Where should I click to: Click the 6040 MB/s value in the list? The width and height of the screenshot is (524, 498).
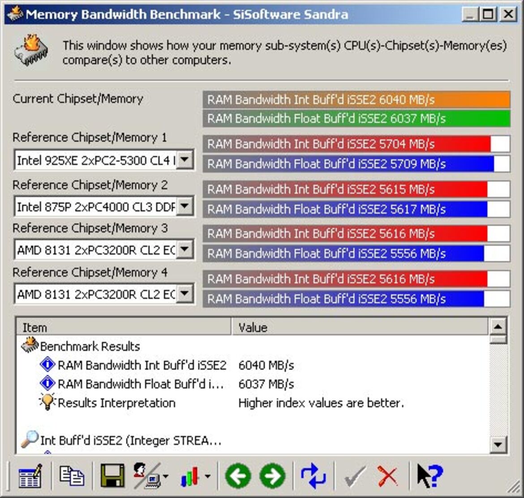(266, 366)
